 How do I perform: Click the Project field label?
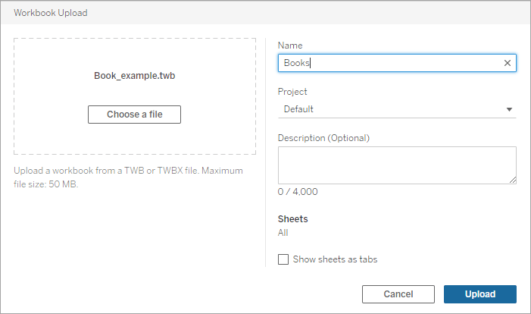(x=292, y=92)
